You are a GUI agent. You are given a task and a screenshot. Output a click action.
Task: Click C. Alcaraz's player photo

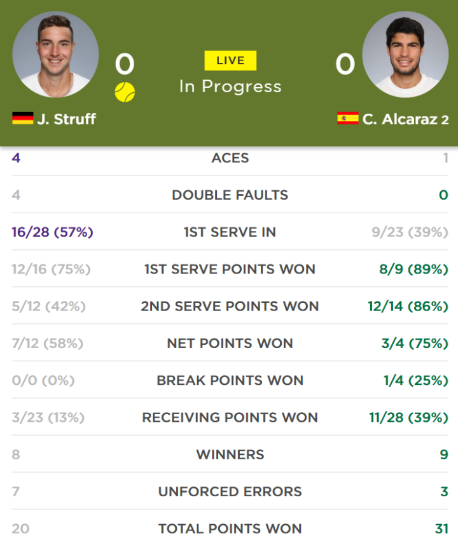405,54
